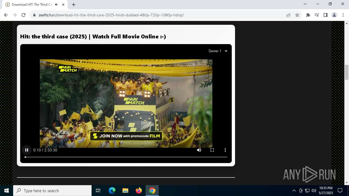The width and height of the screenshot is (349, 196).
Task: Go back to previous page
Action: pos(6,15)
